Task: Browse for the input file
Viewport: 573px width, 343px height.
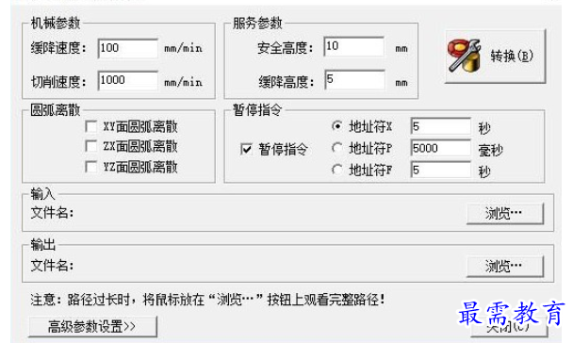Action: [x=505, y=214]
